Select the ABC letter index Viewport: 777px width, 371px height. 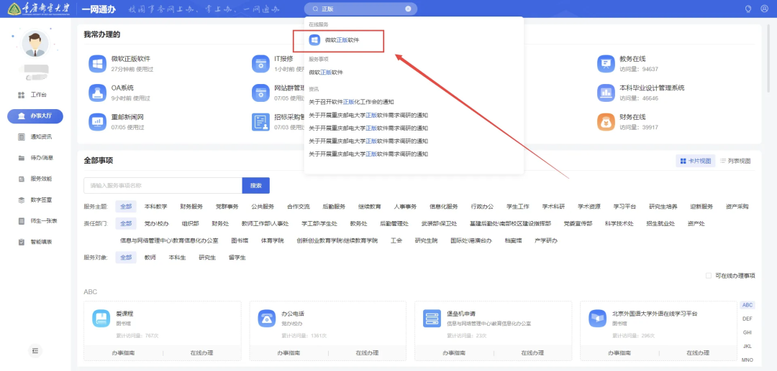[748, 305]
